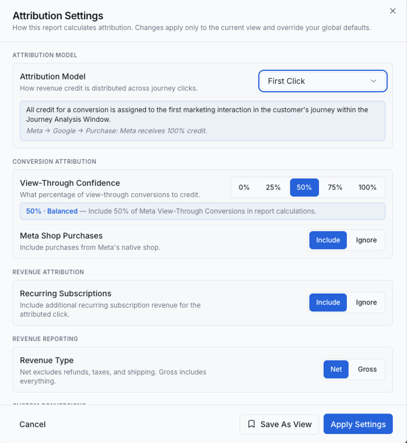Set View-Through Confidence to 0%
Viewport: 407px width, 443px height.
point(244,188)
